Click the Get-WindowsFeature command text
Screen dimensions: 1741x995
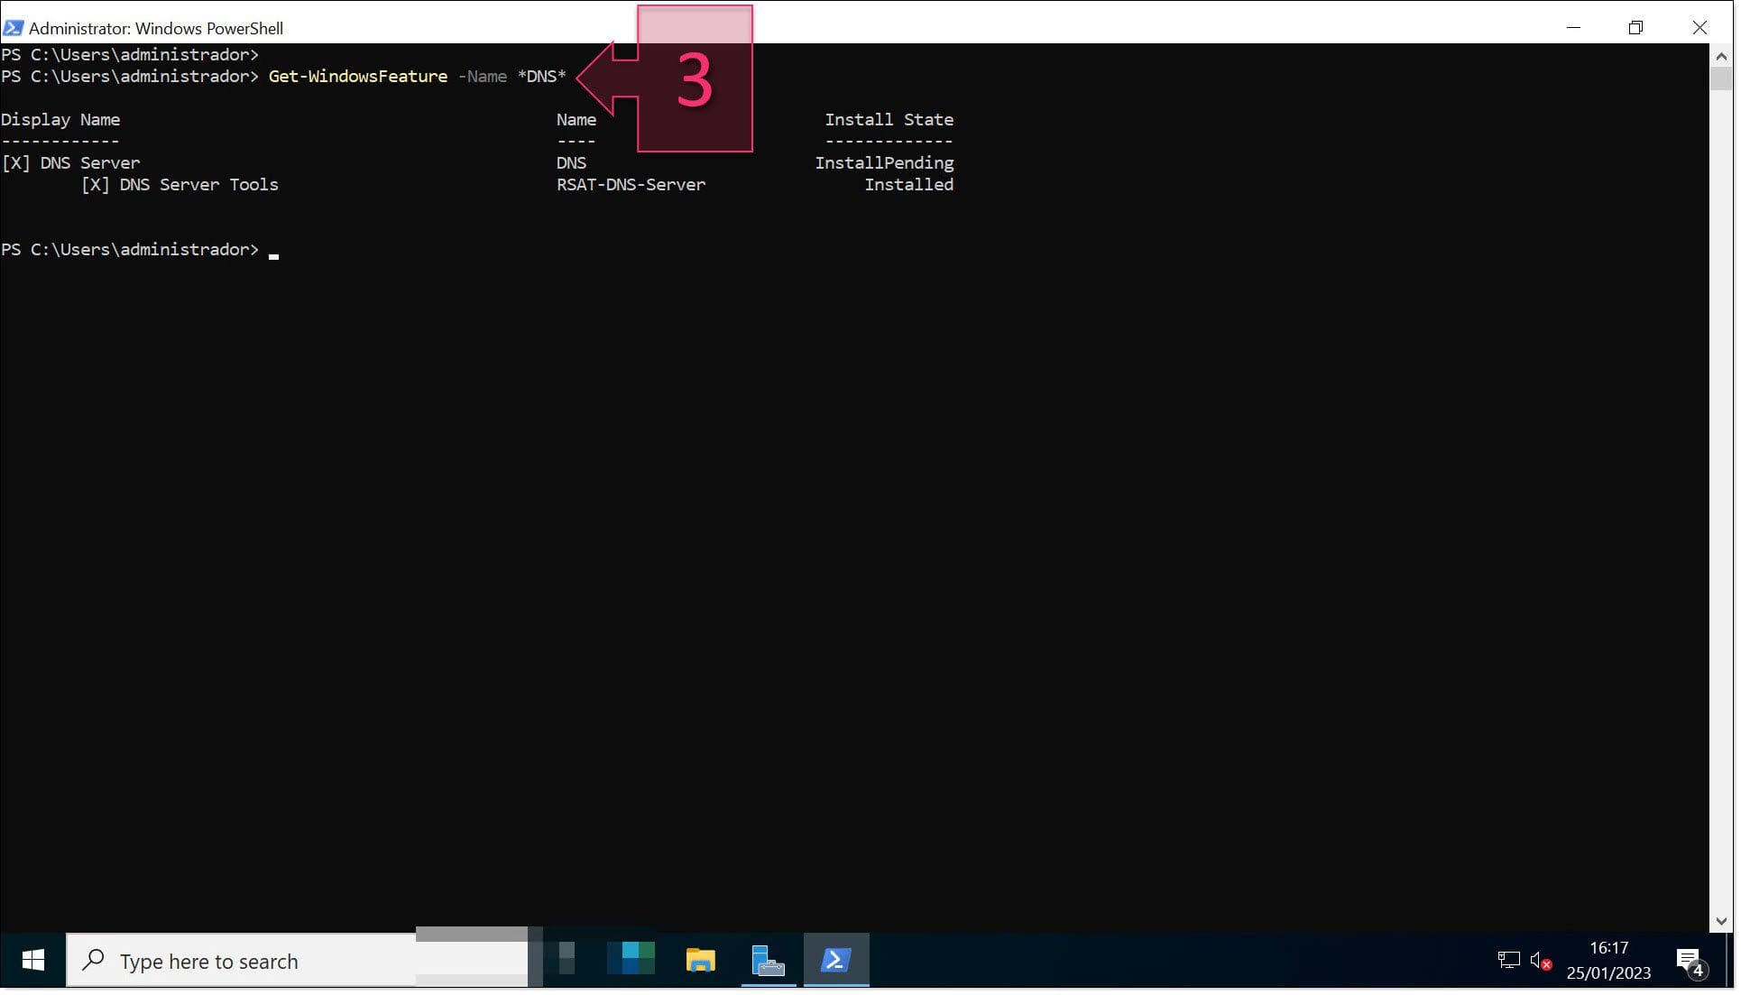coord(359,77)
